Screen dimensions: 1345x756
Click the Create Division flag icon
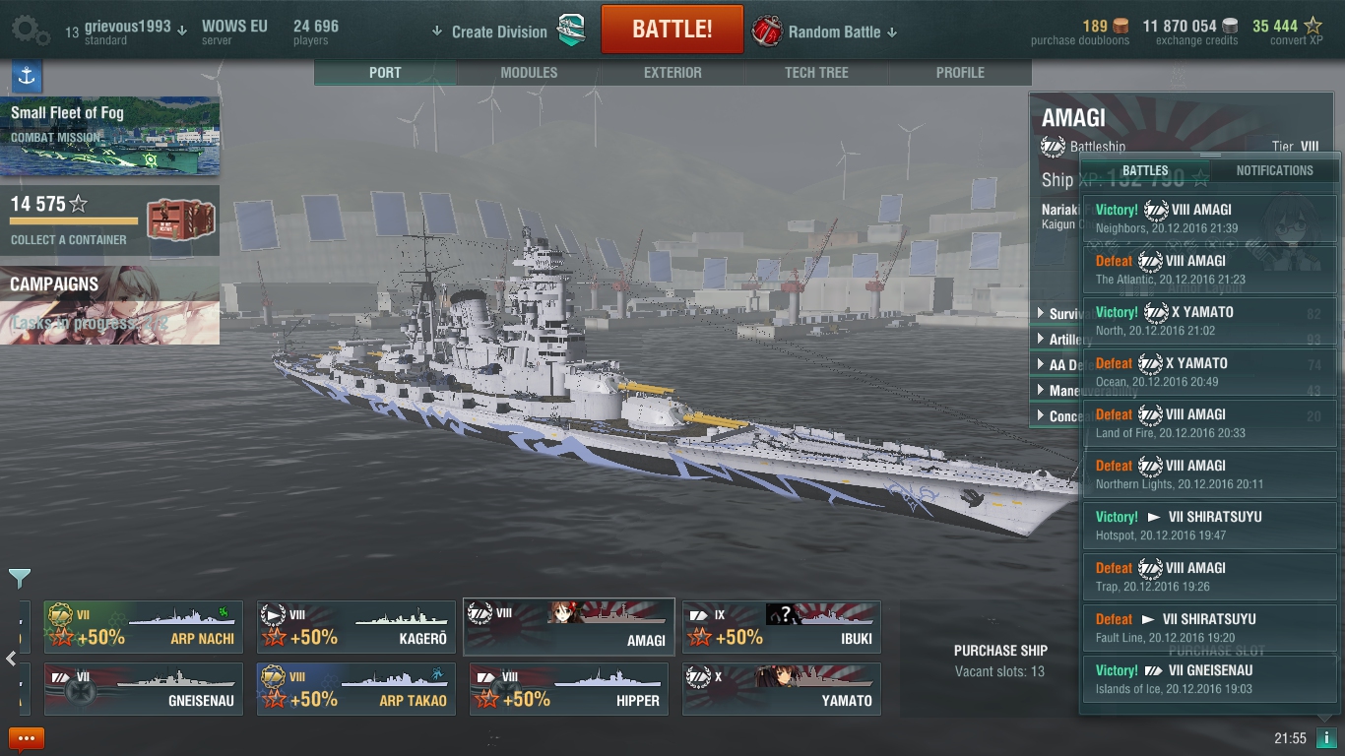click(x=572, y=31)
